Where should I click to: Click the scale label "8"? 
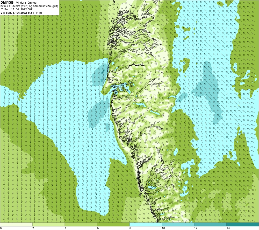pos(130,228)
